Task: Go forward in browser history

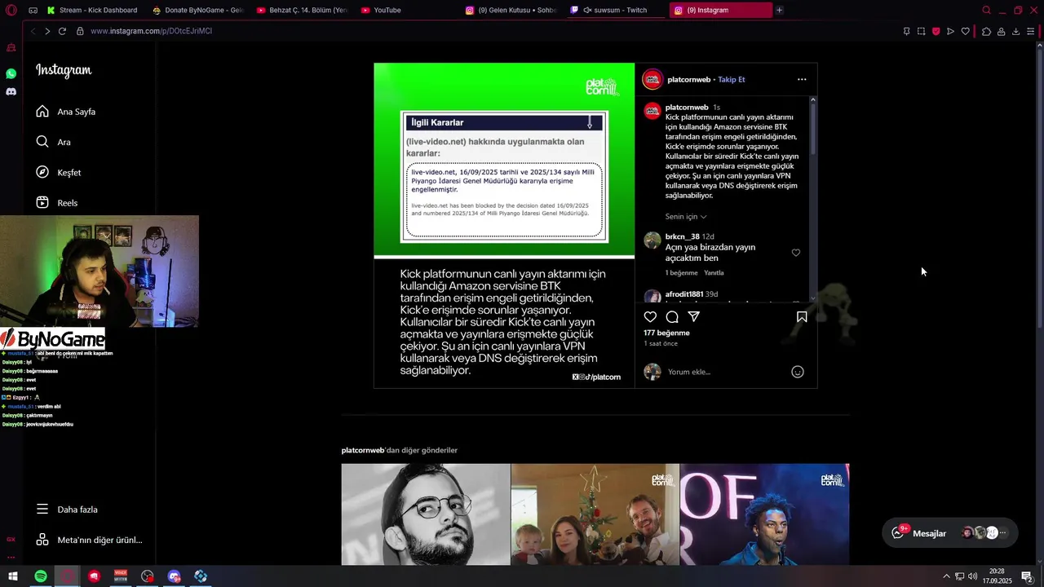Action: click(47, 31)
